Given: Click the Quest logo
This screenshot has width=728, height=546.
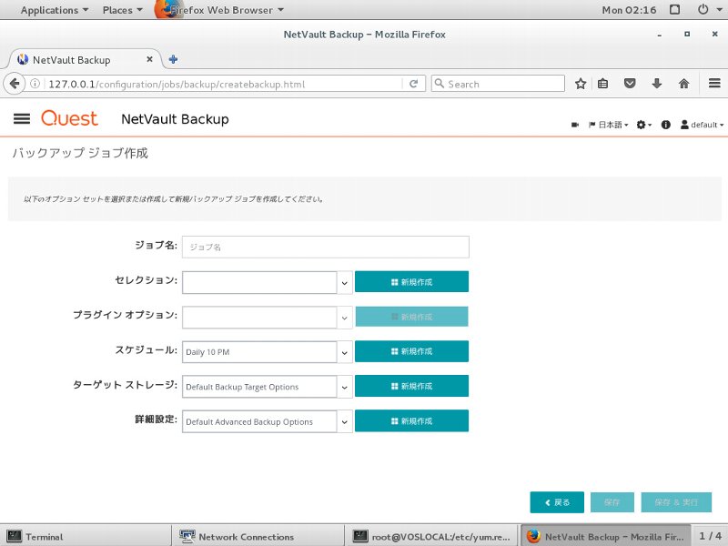Looking at the screenshot, I should tap(69, 118).
